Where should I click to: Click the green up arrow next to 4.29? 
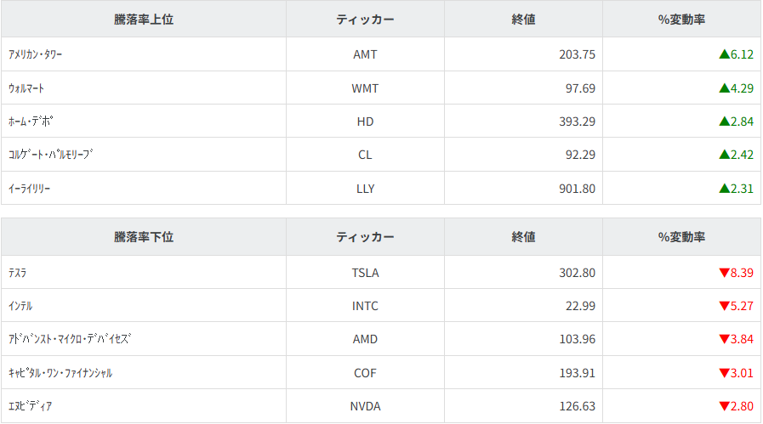point(724,88)
